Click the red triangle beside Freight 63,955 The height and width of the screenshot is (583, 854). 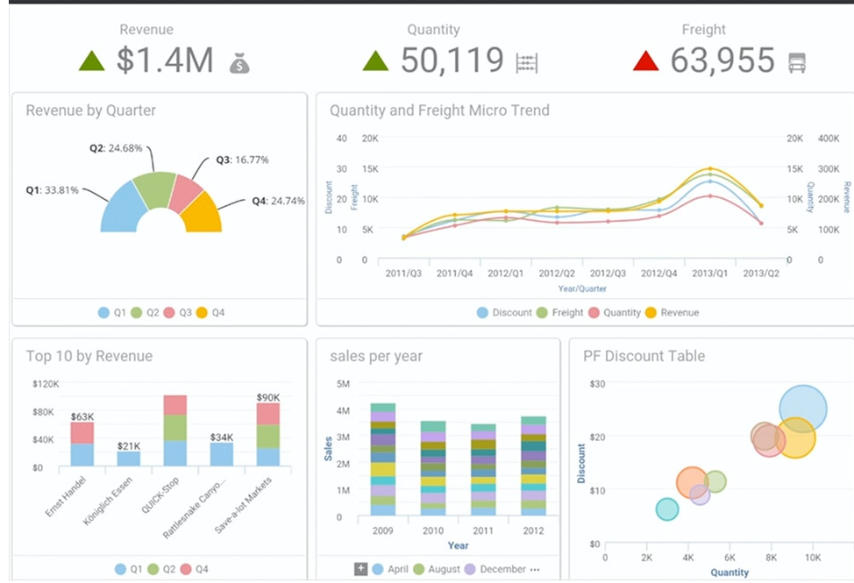(x=646, y=61)
